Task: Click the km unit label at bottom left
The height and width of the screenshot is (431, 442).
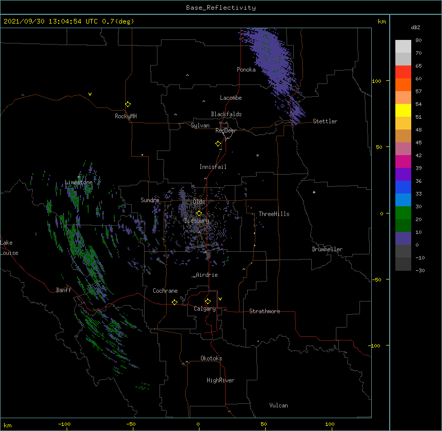Action: pyautogui.click(x=8, y=425)
